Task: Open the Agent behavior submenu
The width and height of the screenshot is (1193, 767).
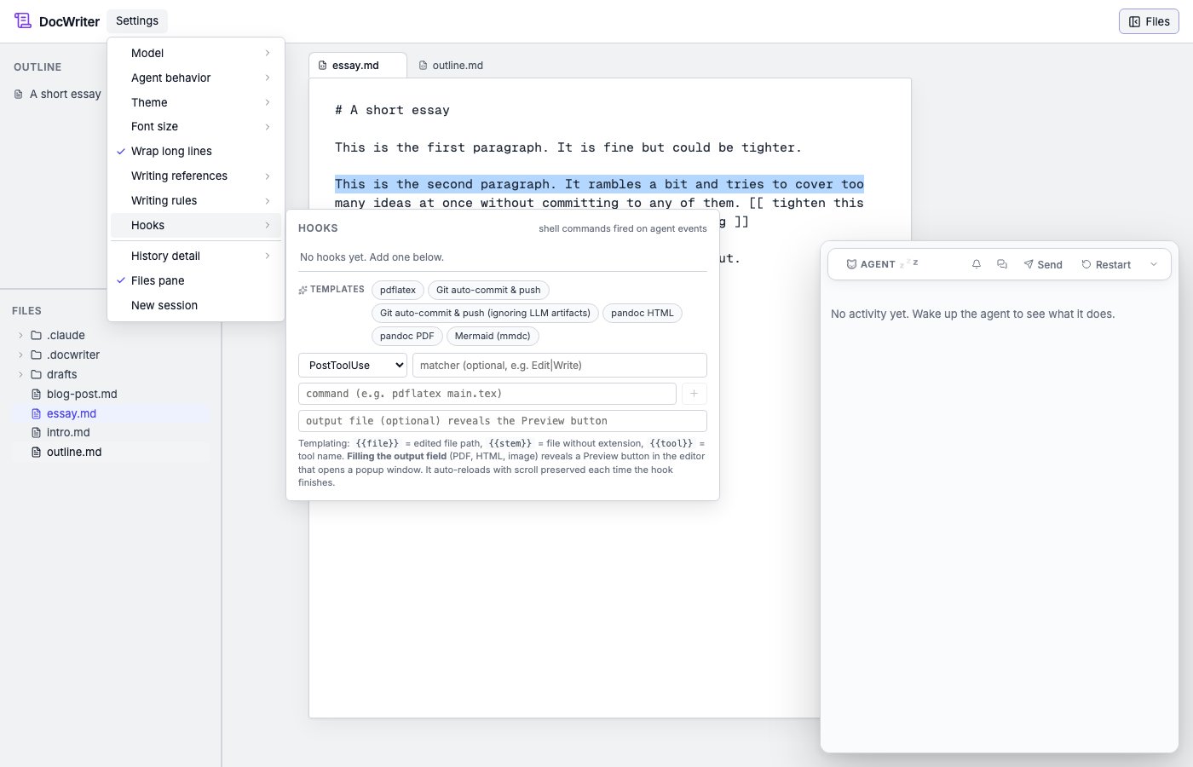Action: point(196,78)
